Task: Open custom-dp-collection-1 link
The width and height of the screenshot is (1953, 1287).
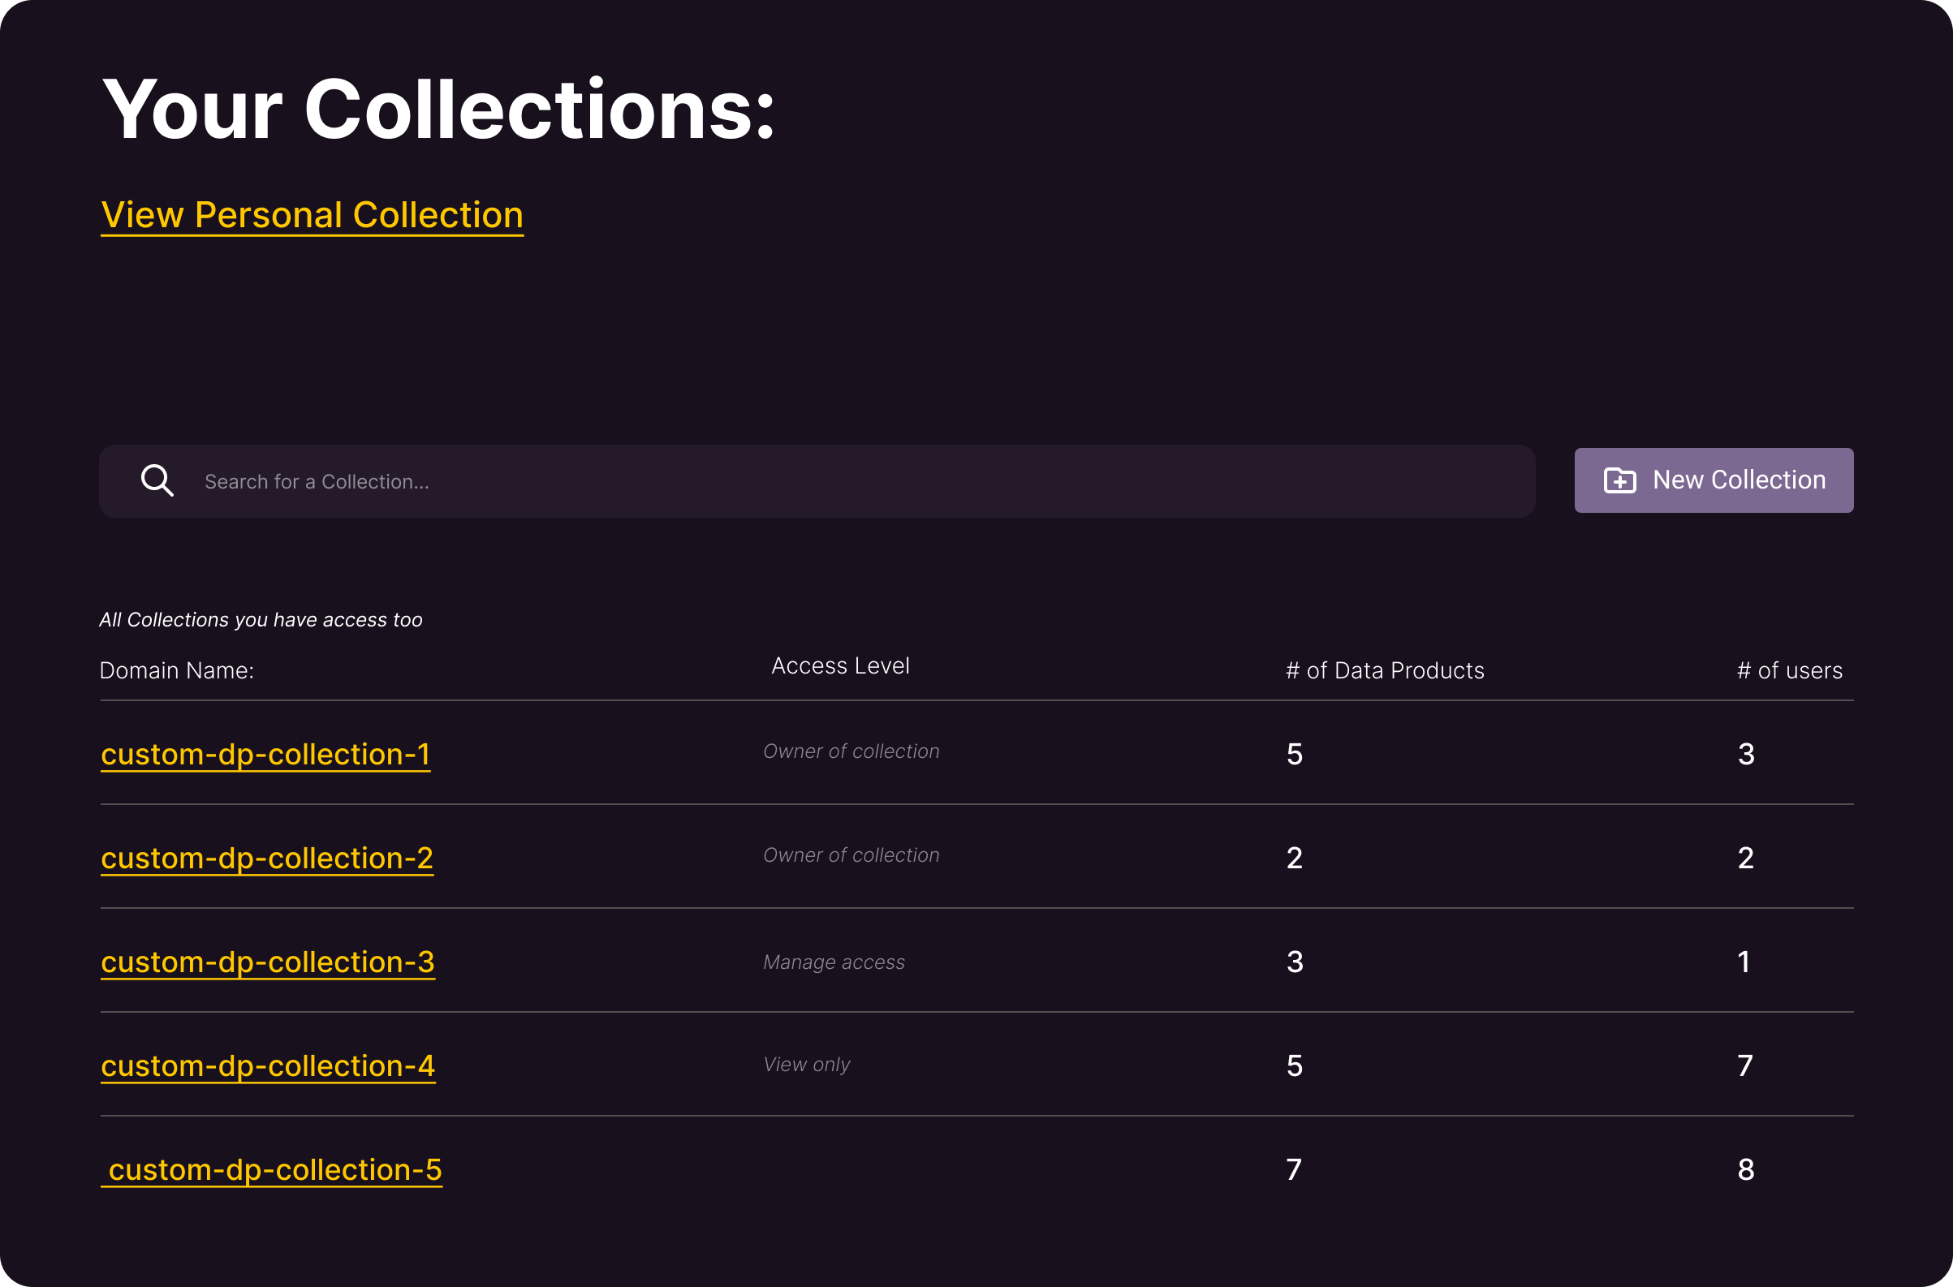Action: click(x=265, y=755)
